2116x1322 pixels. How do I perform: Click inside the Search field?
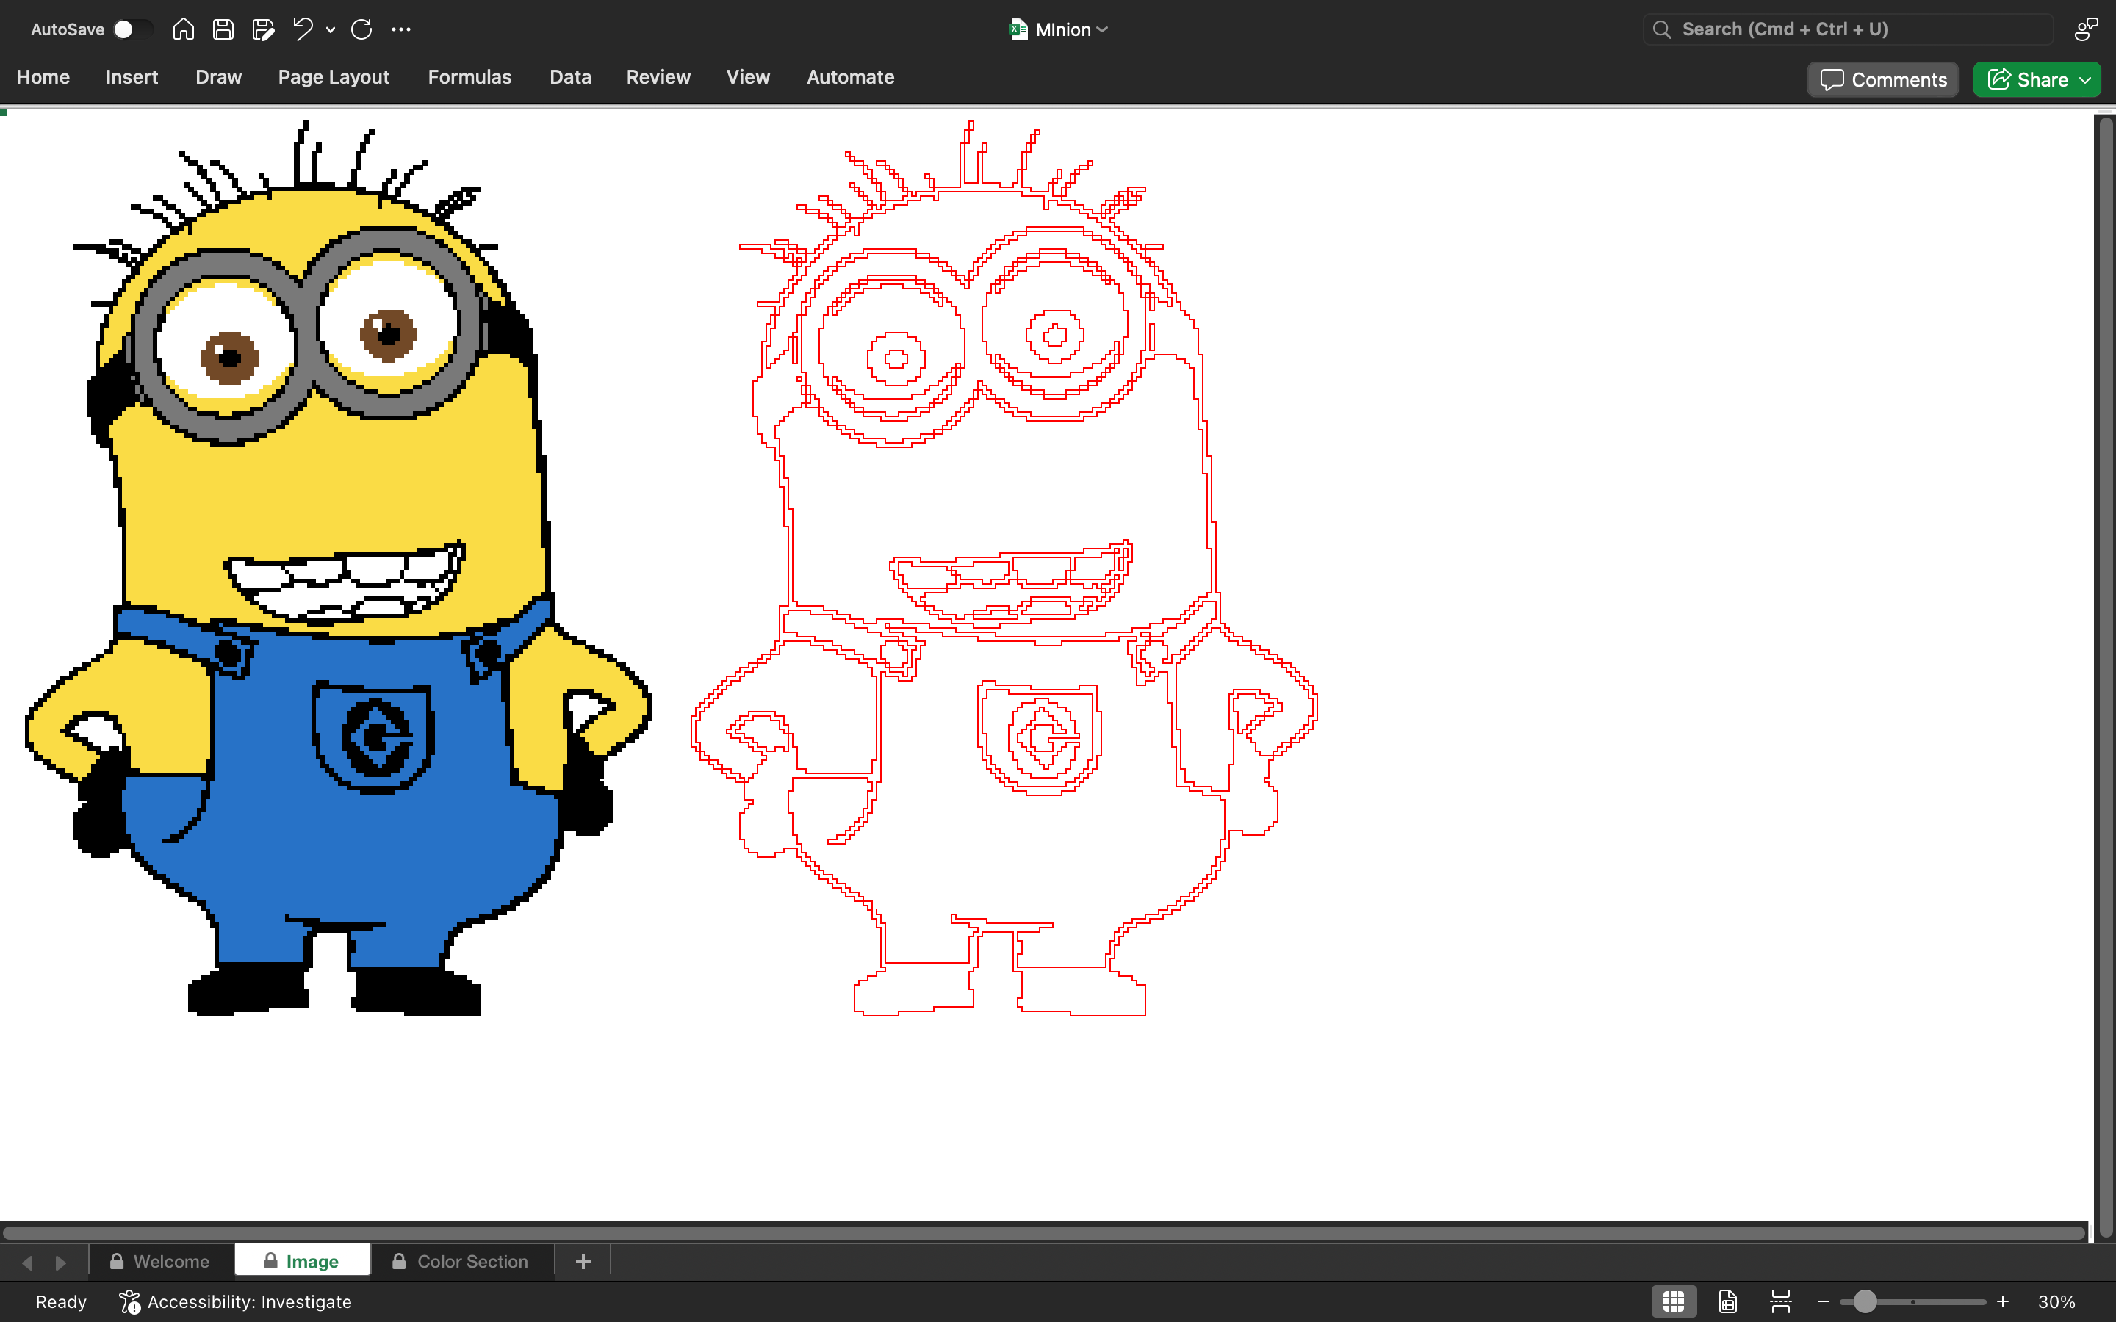1848,29
